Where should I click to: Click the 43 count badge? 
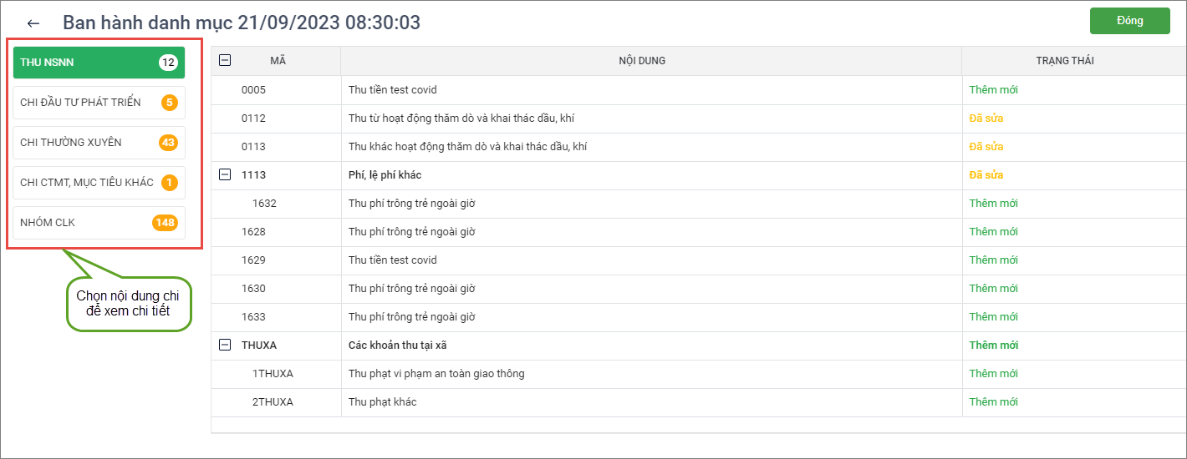coord(168,143)
